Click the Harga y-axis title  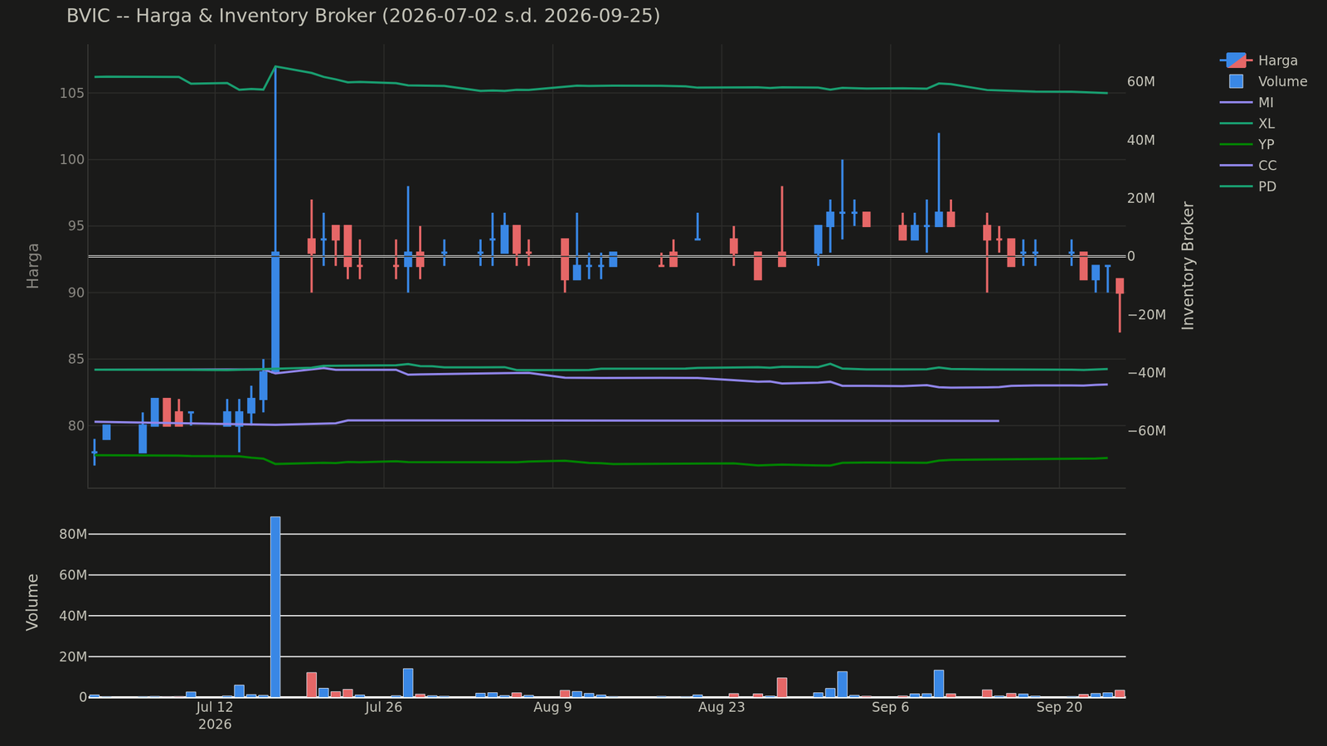click(x=33, y=266)
